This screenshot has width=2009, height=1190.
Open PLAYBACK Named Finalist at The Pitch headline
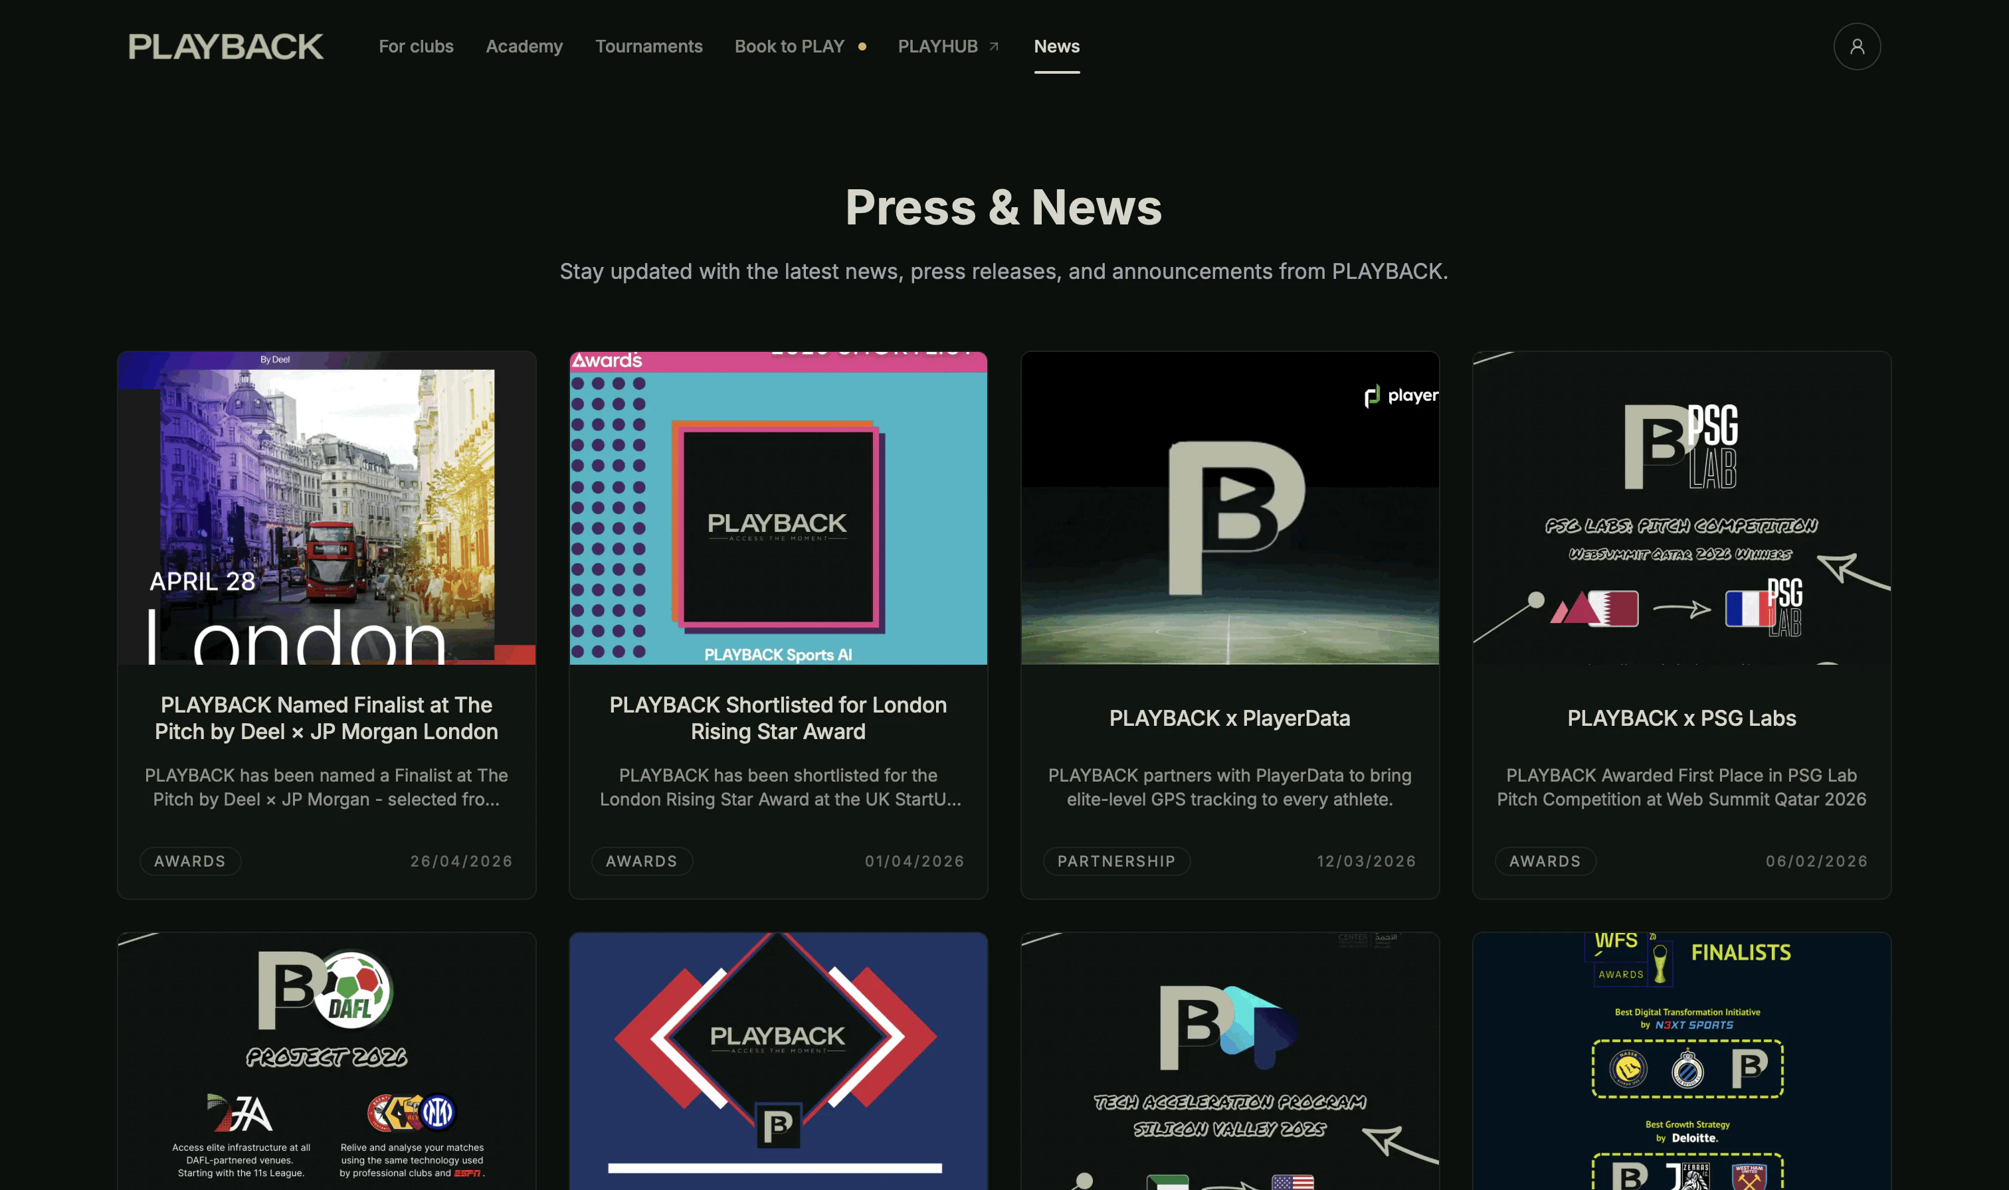pyautogui.click(x=326, y=718)
